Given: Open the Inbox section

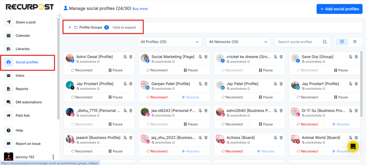Looking at the screenshot, I should [x=20, y=76].
